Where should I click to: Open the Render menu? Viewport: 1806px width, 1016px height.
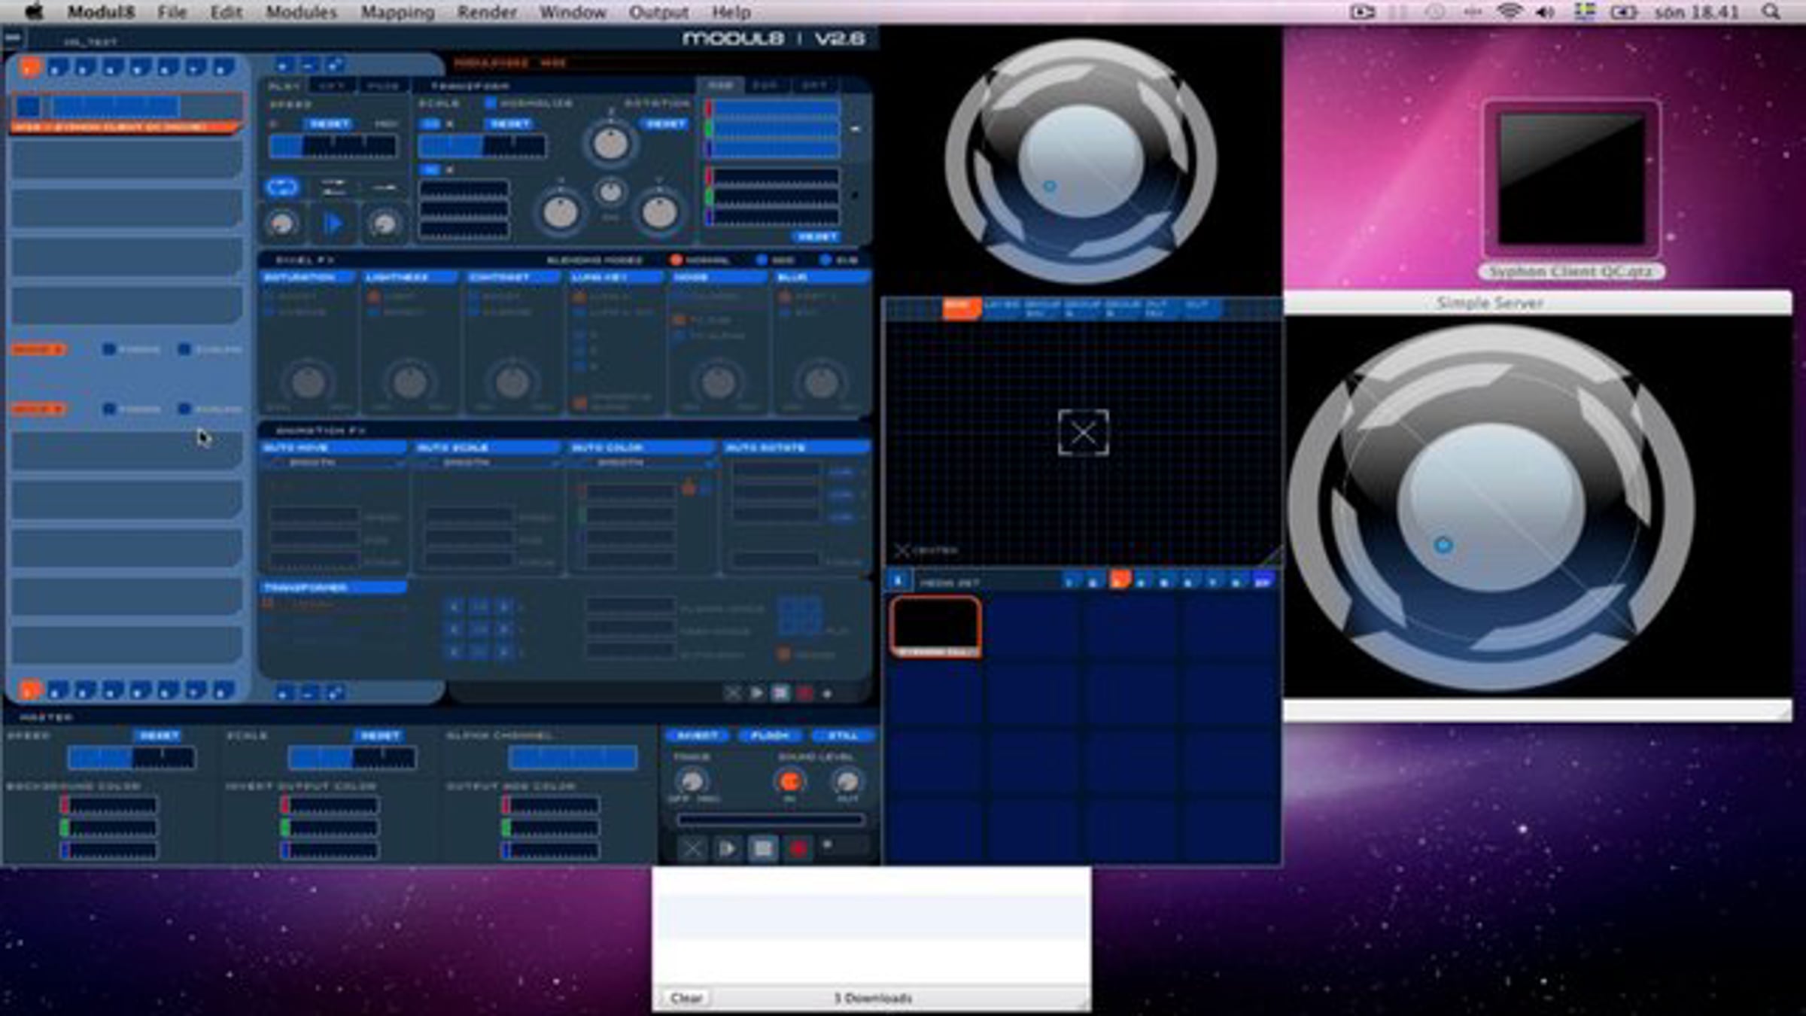[487, 12]
